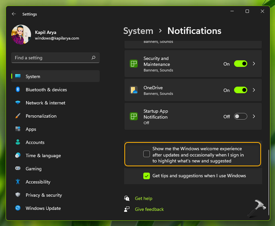Disable the OneDrive notifications toggle
The height and width of the screenshot is (226, 275).
[240, 90]
